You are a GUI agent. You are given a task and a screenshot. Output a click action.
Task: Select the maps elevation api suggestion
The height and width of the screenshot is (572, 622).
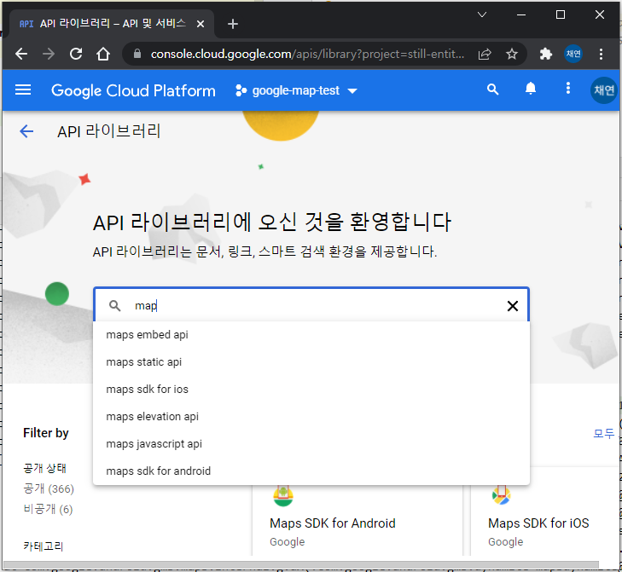click(311, 417)
